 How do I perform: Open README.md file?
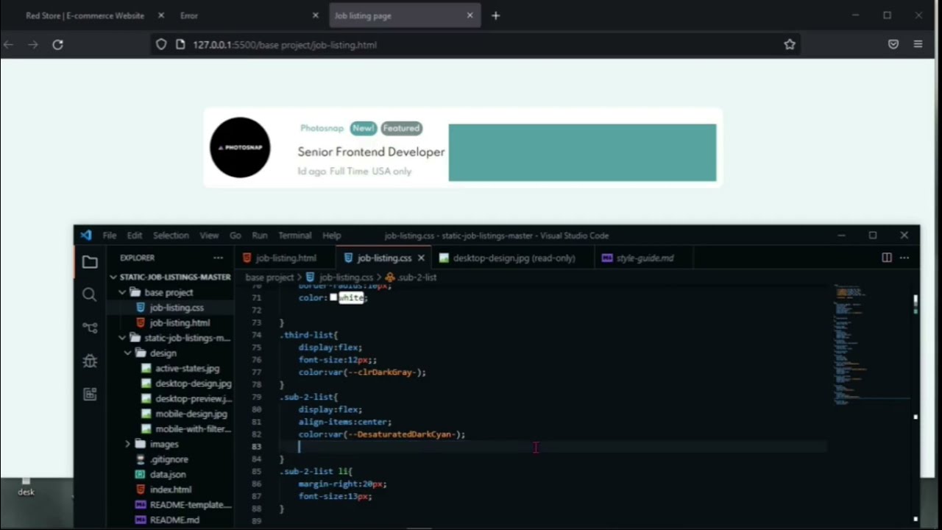click(x=174, y=520)
